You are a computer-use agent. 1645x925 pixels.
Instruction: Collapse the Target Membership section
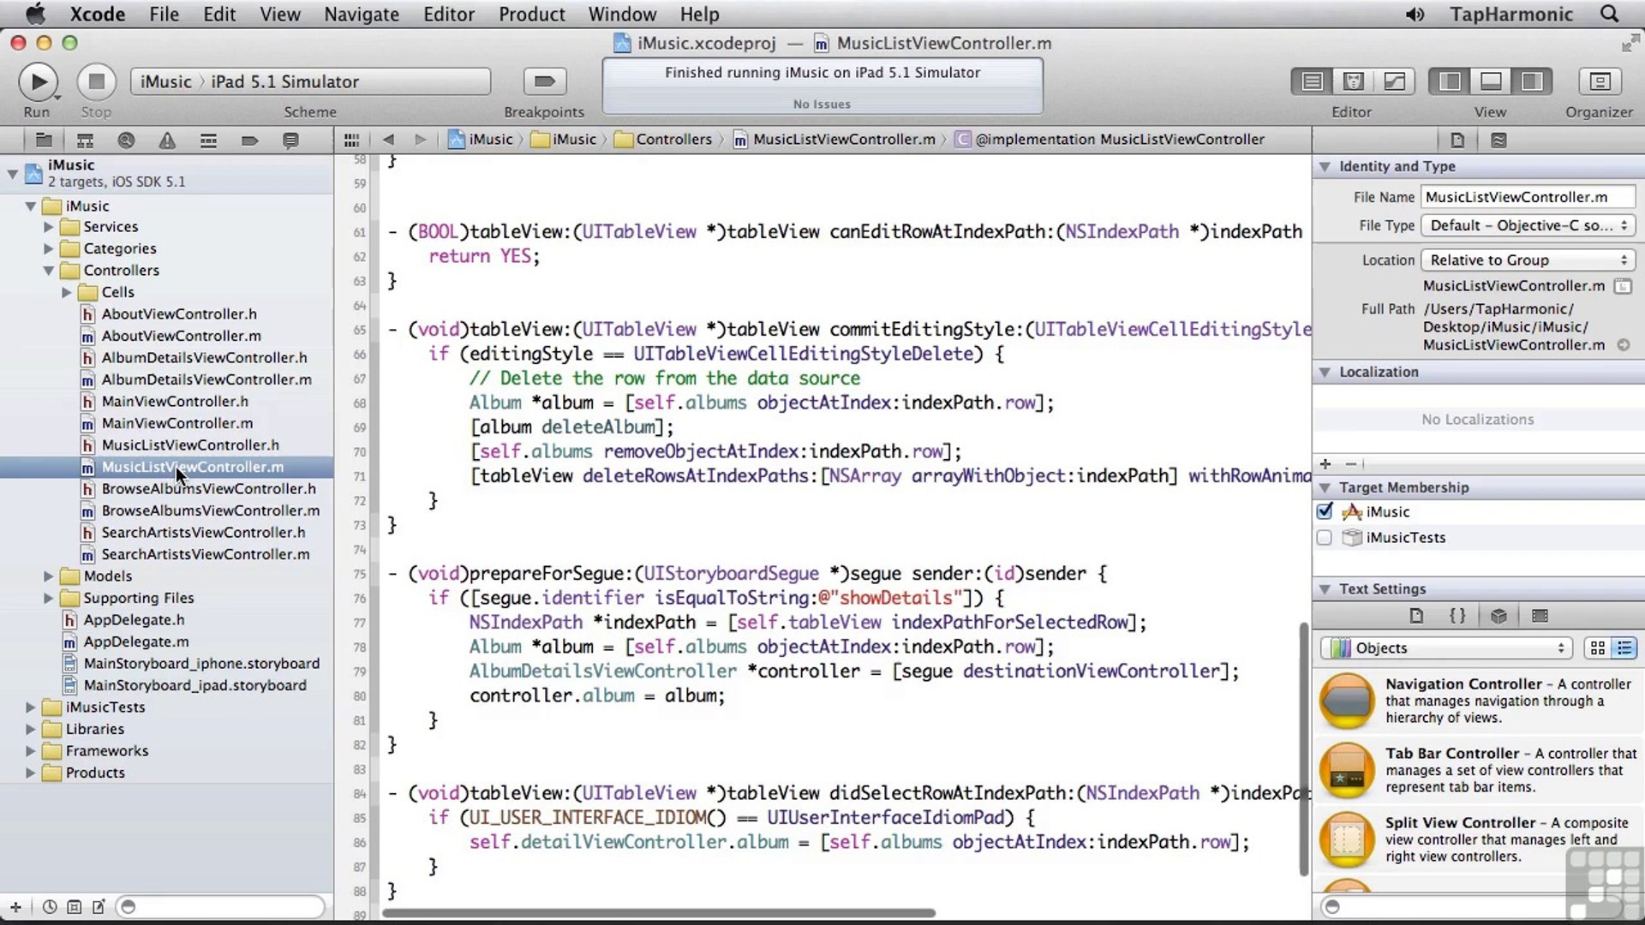click(x=1325, y=487)
